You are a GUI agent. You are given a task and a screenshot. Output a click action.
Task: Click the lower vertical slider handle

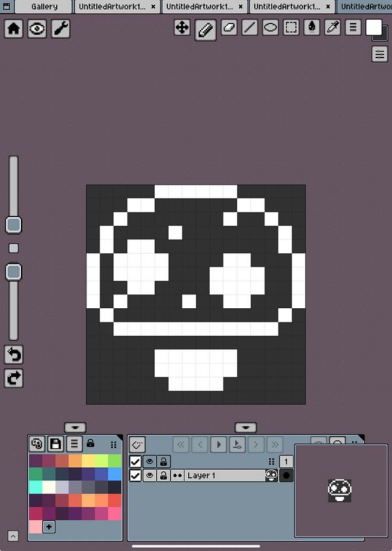[14, 272]
